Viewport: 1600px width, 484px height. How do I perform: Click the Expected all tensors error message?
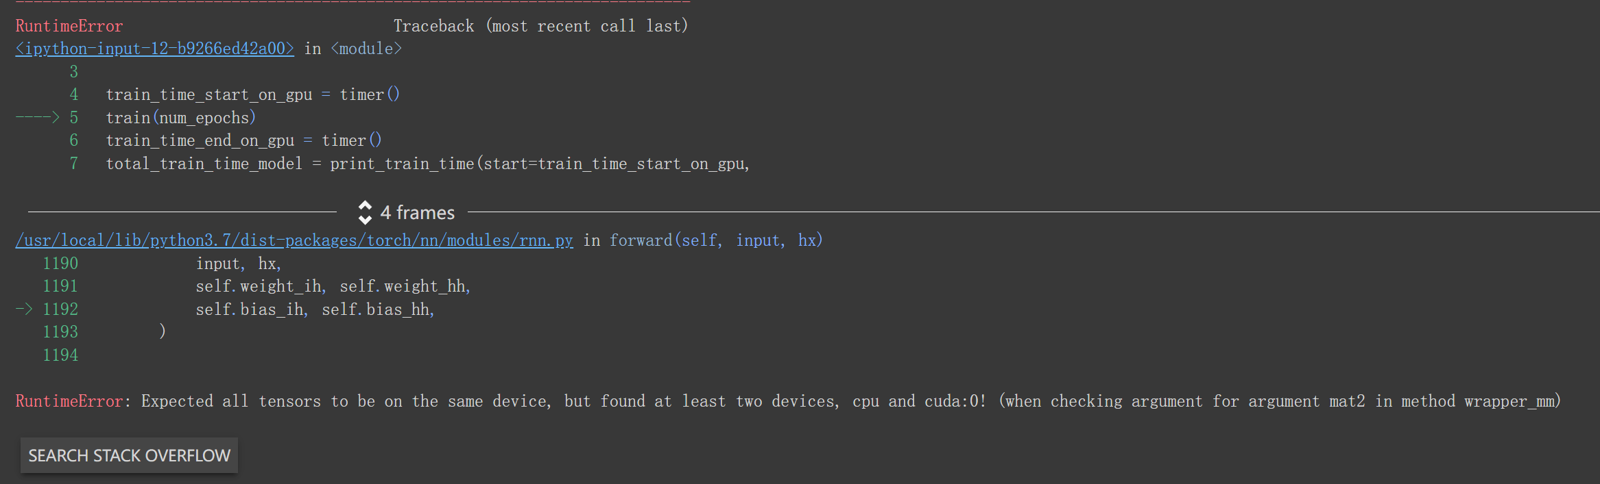click(x=850, y=401)
